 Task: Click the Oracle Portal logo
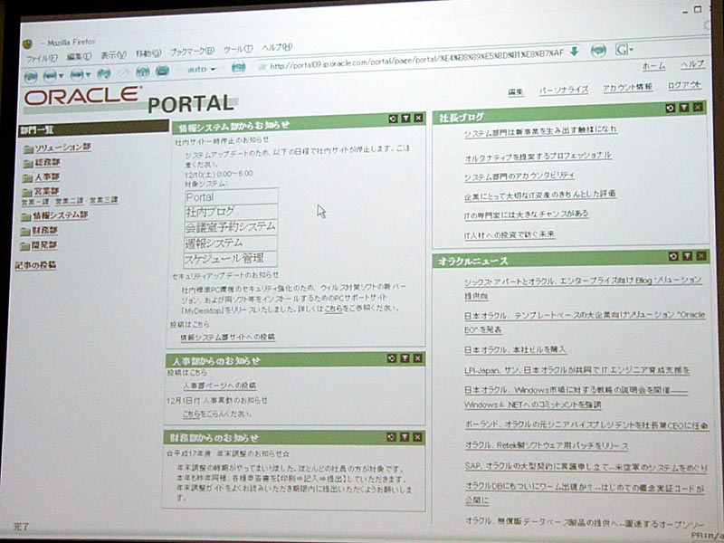pyautogui.click(x=129, y=100)
